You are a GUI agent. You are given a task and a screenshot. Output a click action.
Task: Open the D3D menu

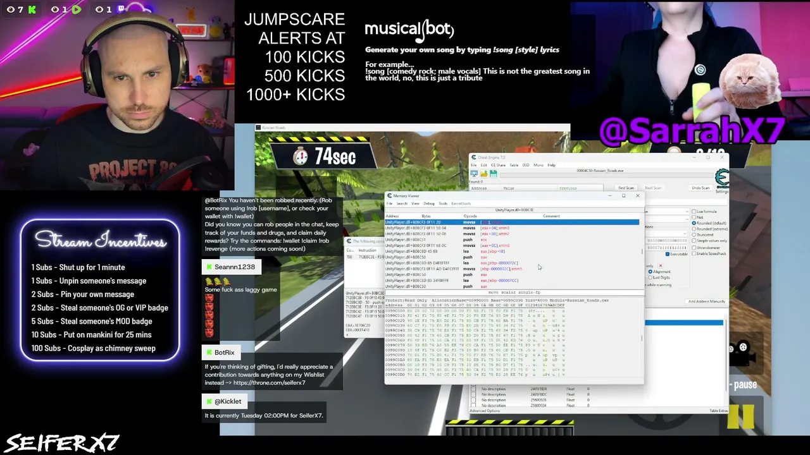(526, 166)
